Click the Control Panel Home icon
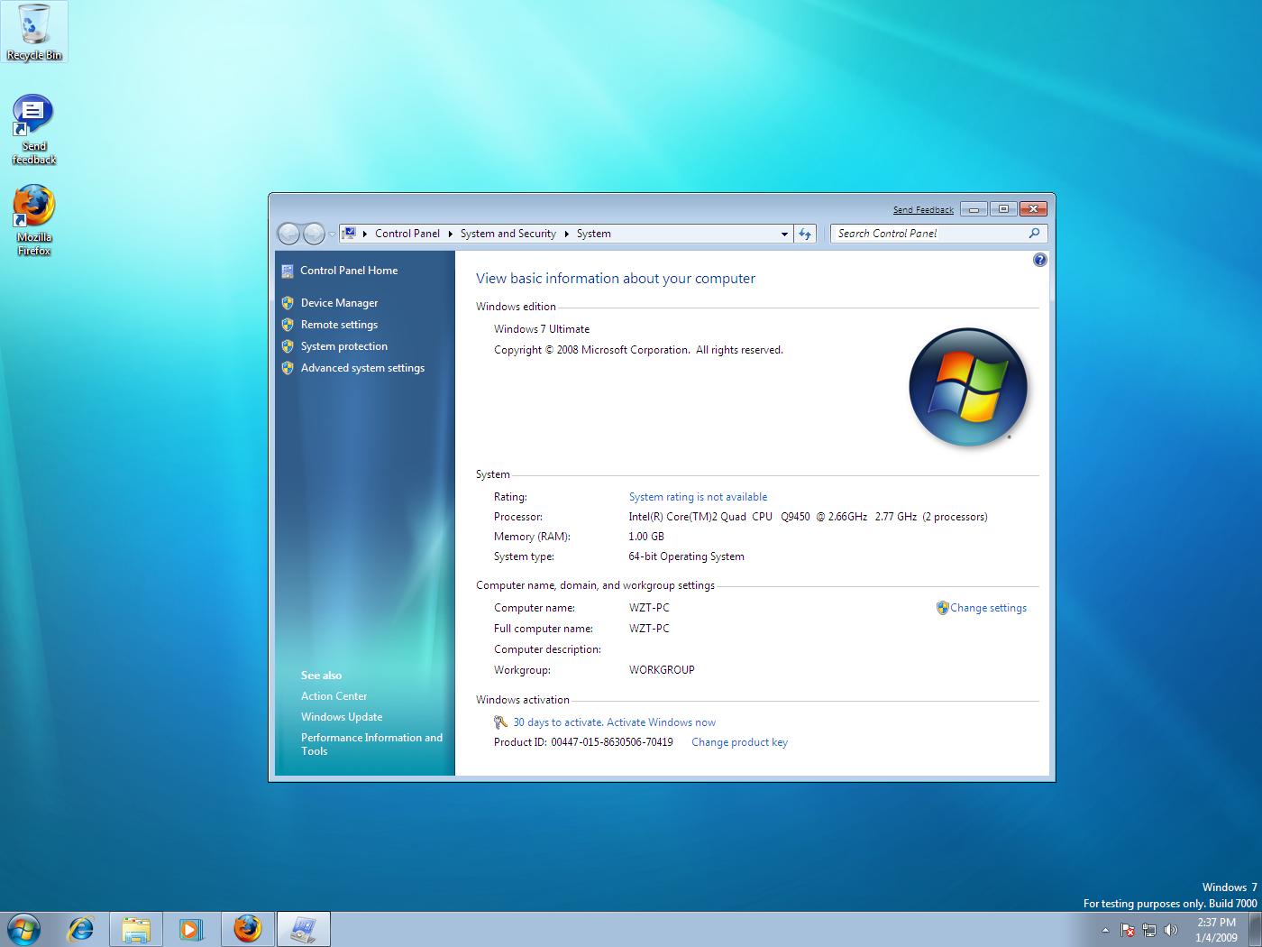 coord(288,271)
